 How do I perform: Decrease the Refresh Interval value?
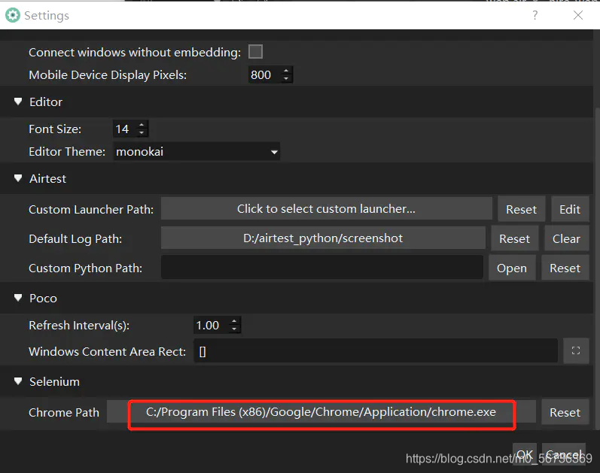pyautogui.click(x=234, y=329)
